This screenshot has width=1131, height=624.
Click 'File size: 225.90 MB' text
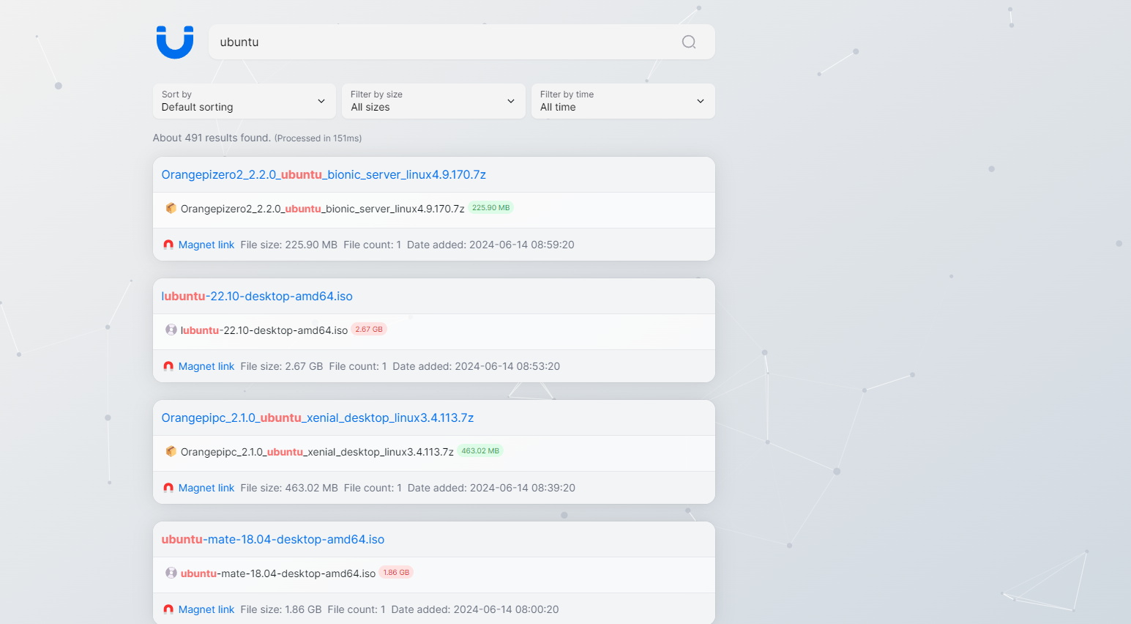(x=289, y=245)
